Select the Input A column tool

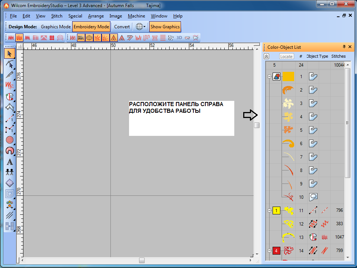tap(9, 97)
